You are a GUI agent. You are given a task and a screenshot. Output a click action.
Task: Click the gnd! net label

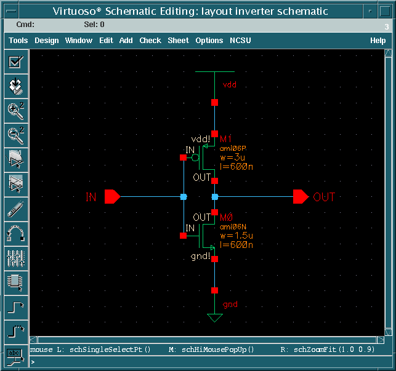coord(201,256)
